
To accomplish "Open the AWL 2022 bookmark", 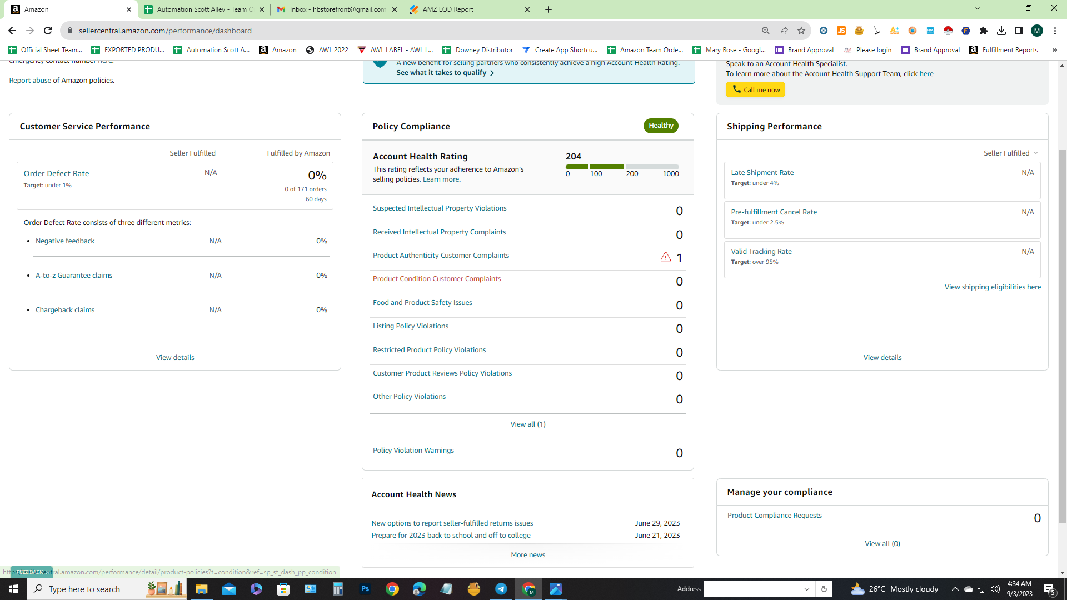I will [327, 50].
